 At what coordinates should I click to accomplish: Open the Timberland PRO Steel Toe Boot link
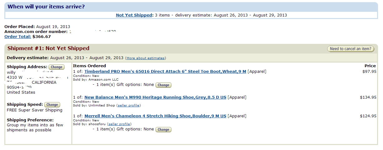tap(165, 71)
